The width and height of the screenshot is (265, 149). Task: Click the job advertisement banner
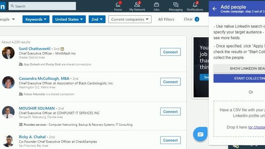coord(201,67)
